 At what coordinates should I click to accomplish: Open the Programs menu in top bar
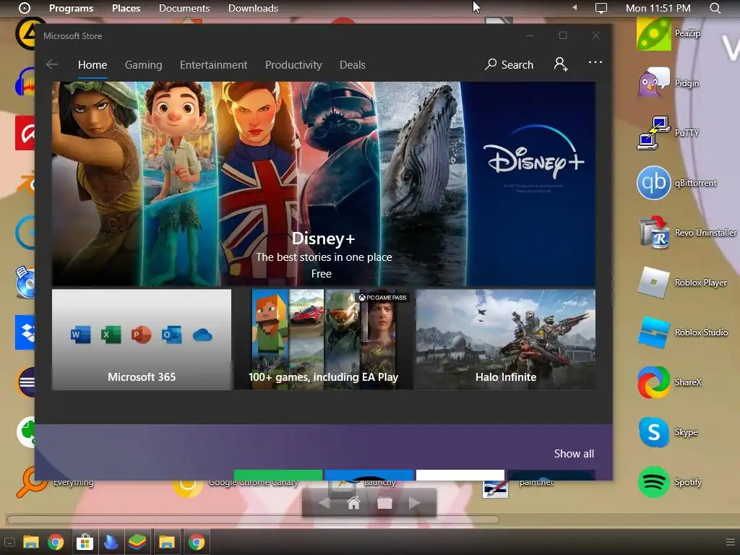point(72,8)
